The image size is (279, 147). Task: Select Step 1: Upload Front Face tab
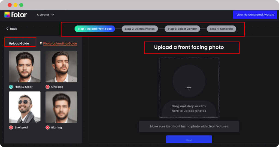coord(95,29)
